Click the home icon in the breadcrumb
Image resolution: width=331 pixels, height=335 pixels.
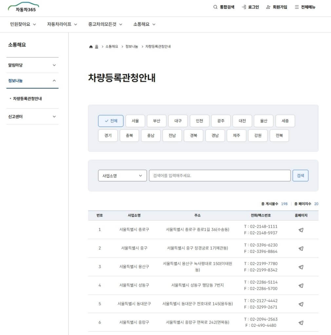[91, 46]
